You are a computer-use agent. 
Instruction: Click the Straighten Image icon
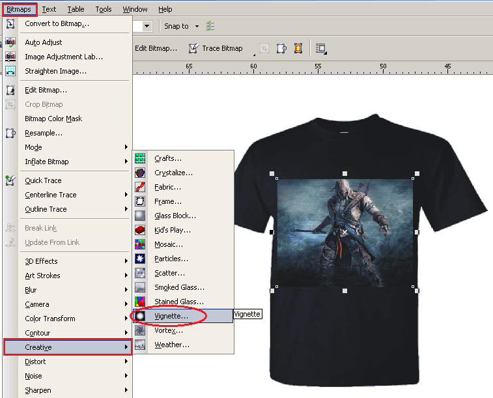[10, 71]
